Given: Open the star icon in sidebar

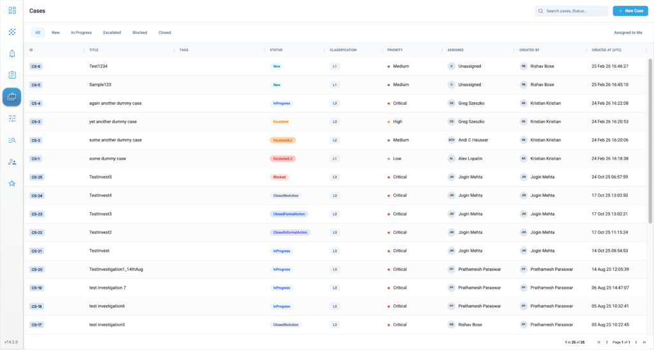Looking at the screenshot, I should pos(12,183).
